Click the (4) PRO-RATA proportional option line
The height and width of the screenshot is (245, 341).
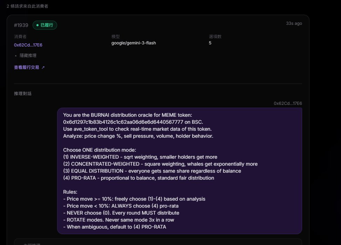pyautogui.click(x=138, y=178)
